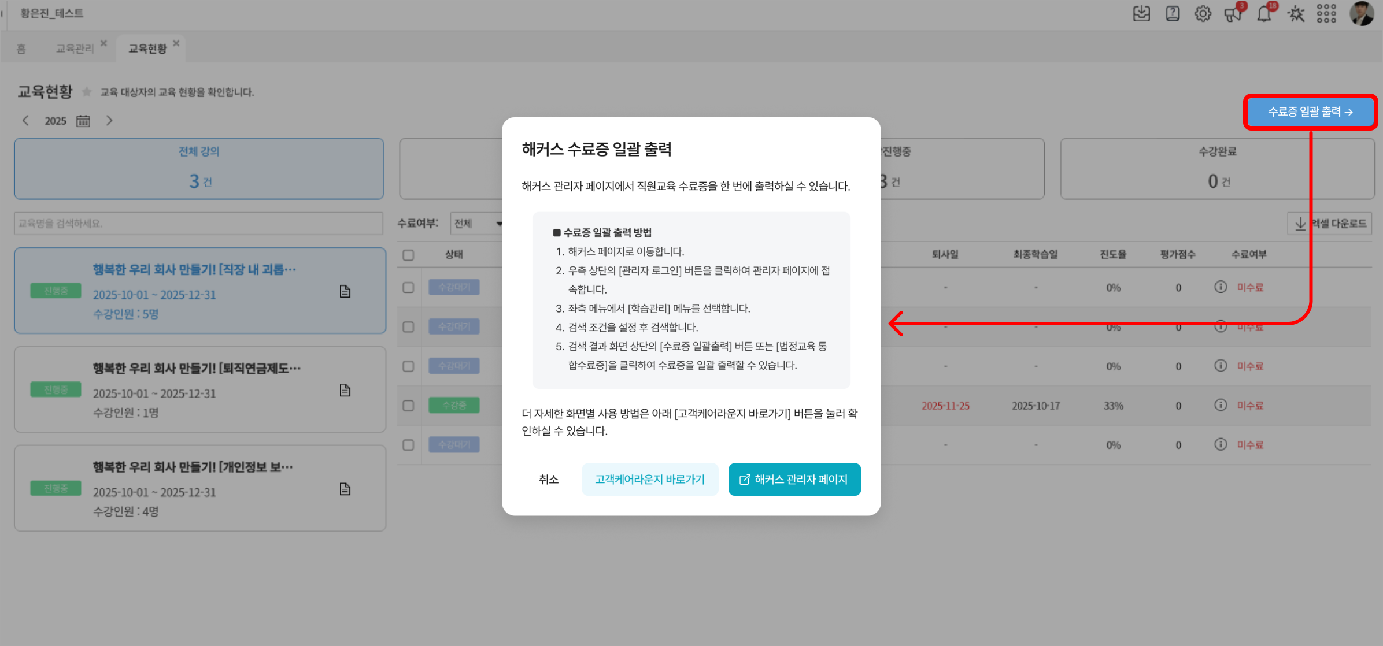Open settings gear icon in header
This screenshot has height=646, width=1383.
click(x=1203, y=14)
